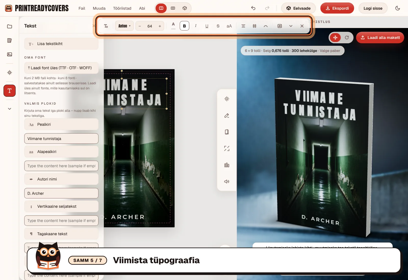Viewport: 408px width, 280px height.
Task: Open the image panel in left sidebar
Action: [x=9, y=54]
